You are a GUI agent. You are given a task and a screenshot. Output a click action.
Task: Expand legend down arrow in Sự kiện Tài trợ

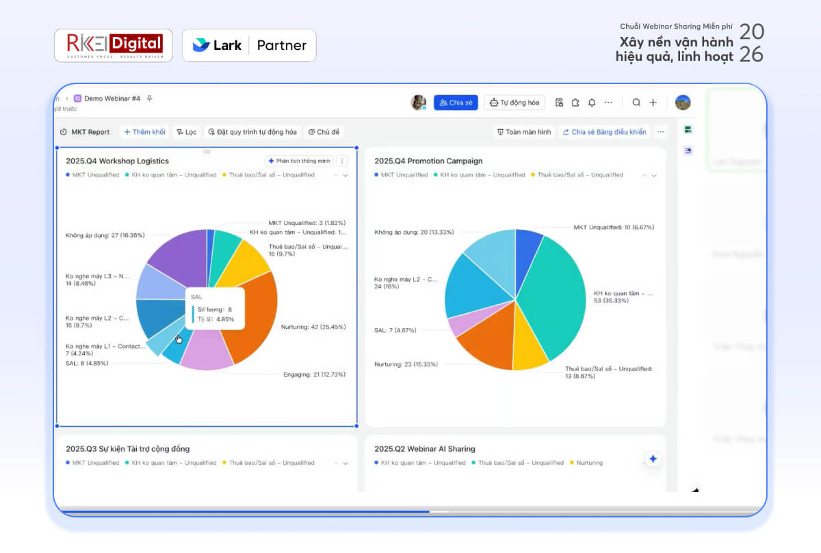coord(346,463)
